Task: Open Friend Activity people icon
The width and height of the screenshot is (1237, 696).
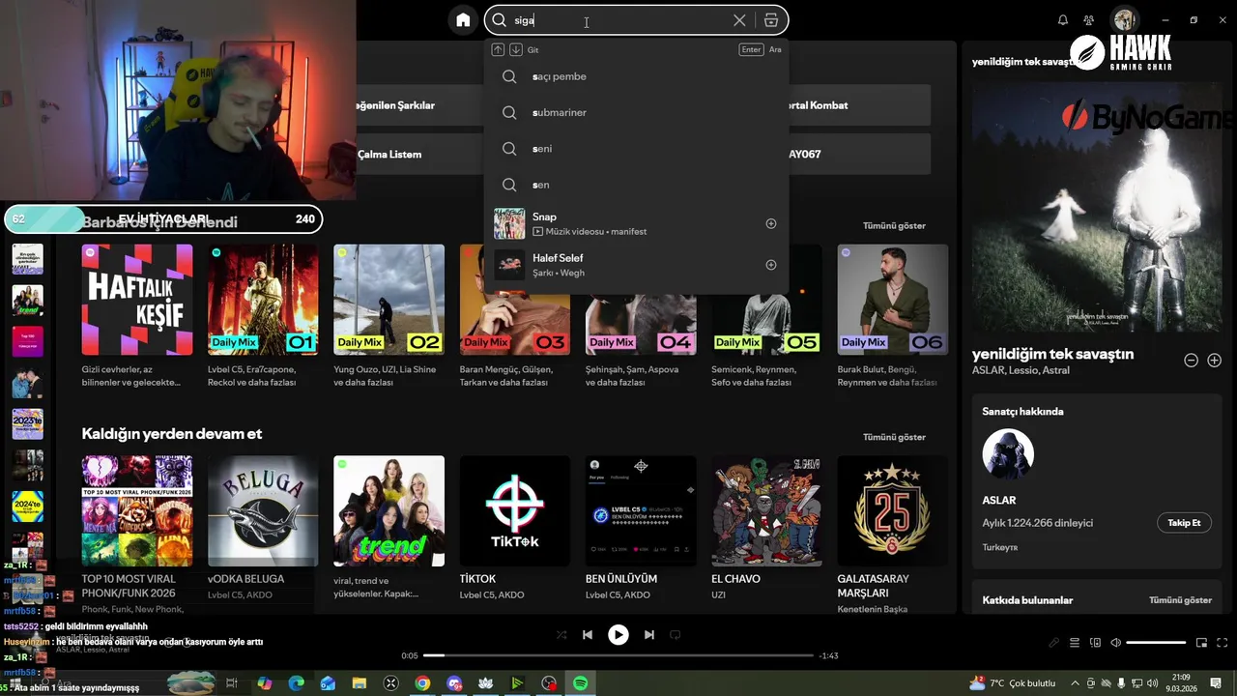Action: pos(1089,20)
